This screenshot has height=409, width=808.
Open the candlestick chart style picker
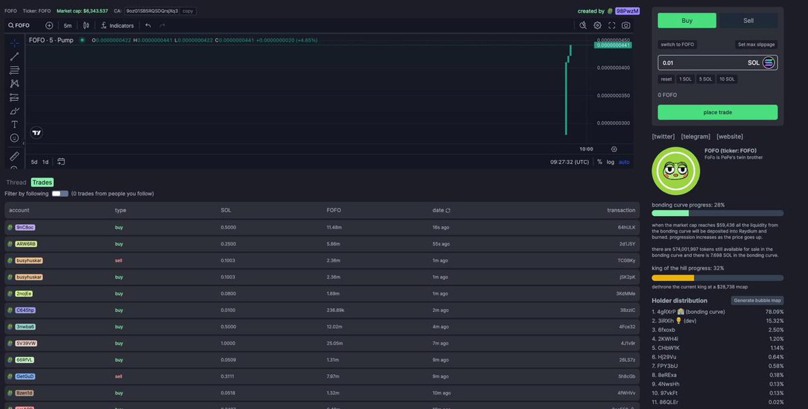[x=86, y=26]
